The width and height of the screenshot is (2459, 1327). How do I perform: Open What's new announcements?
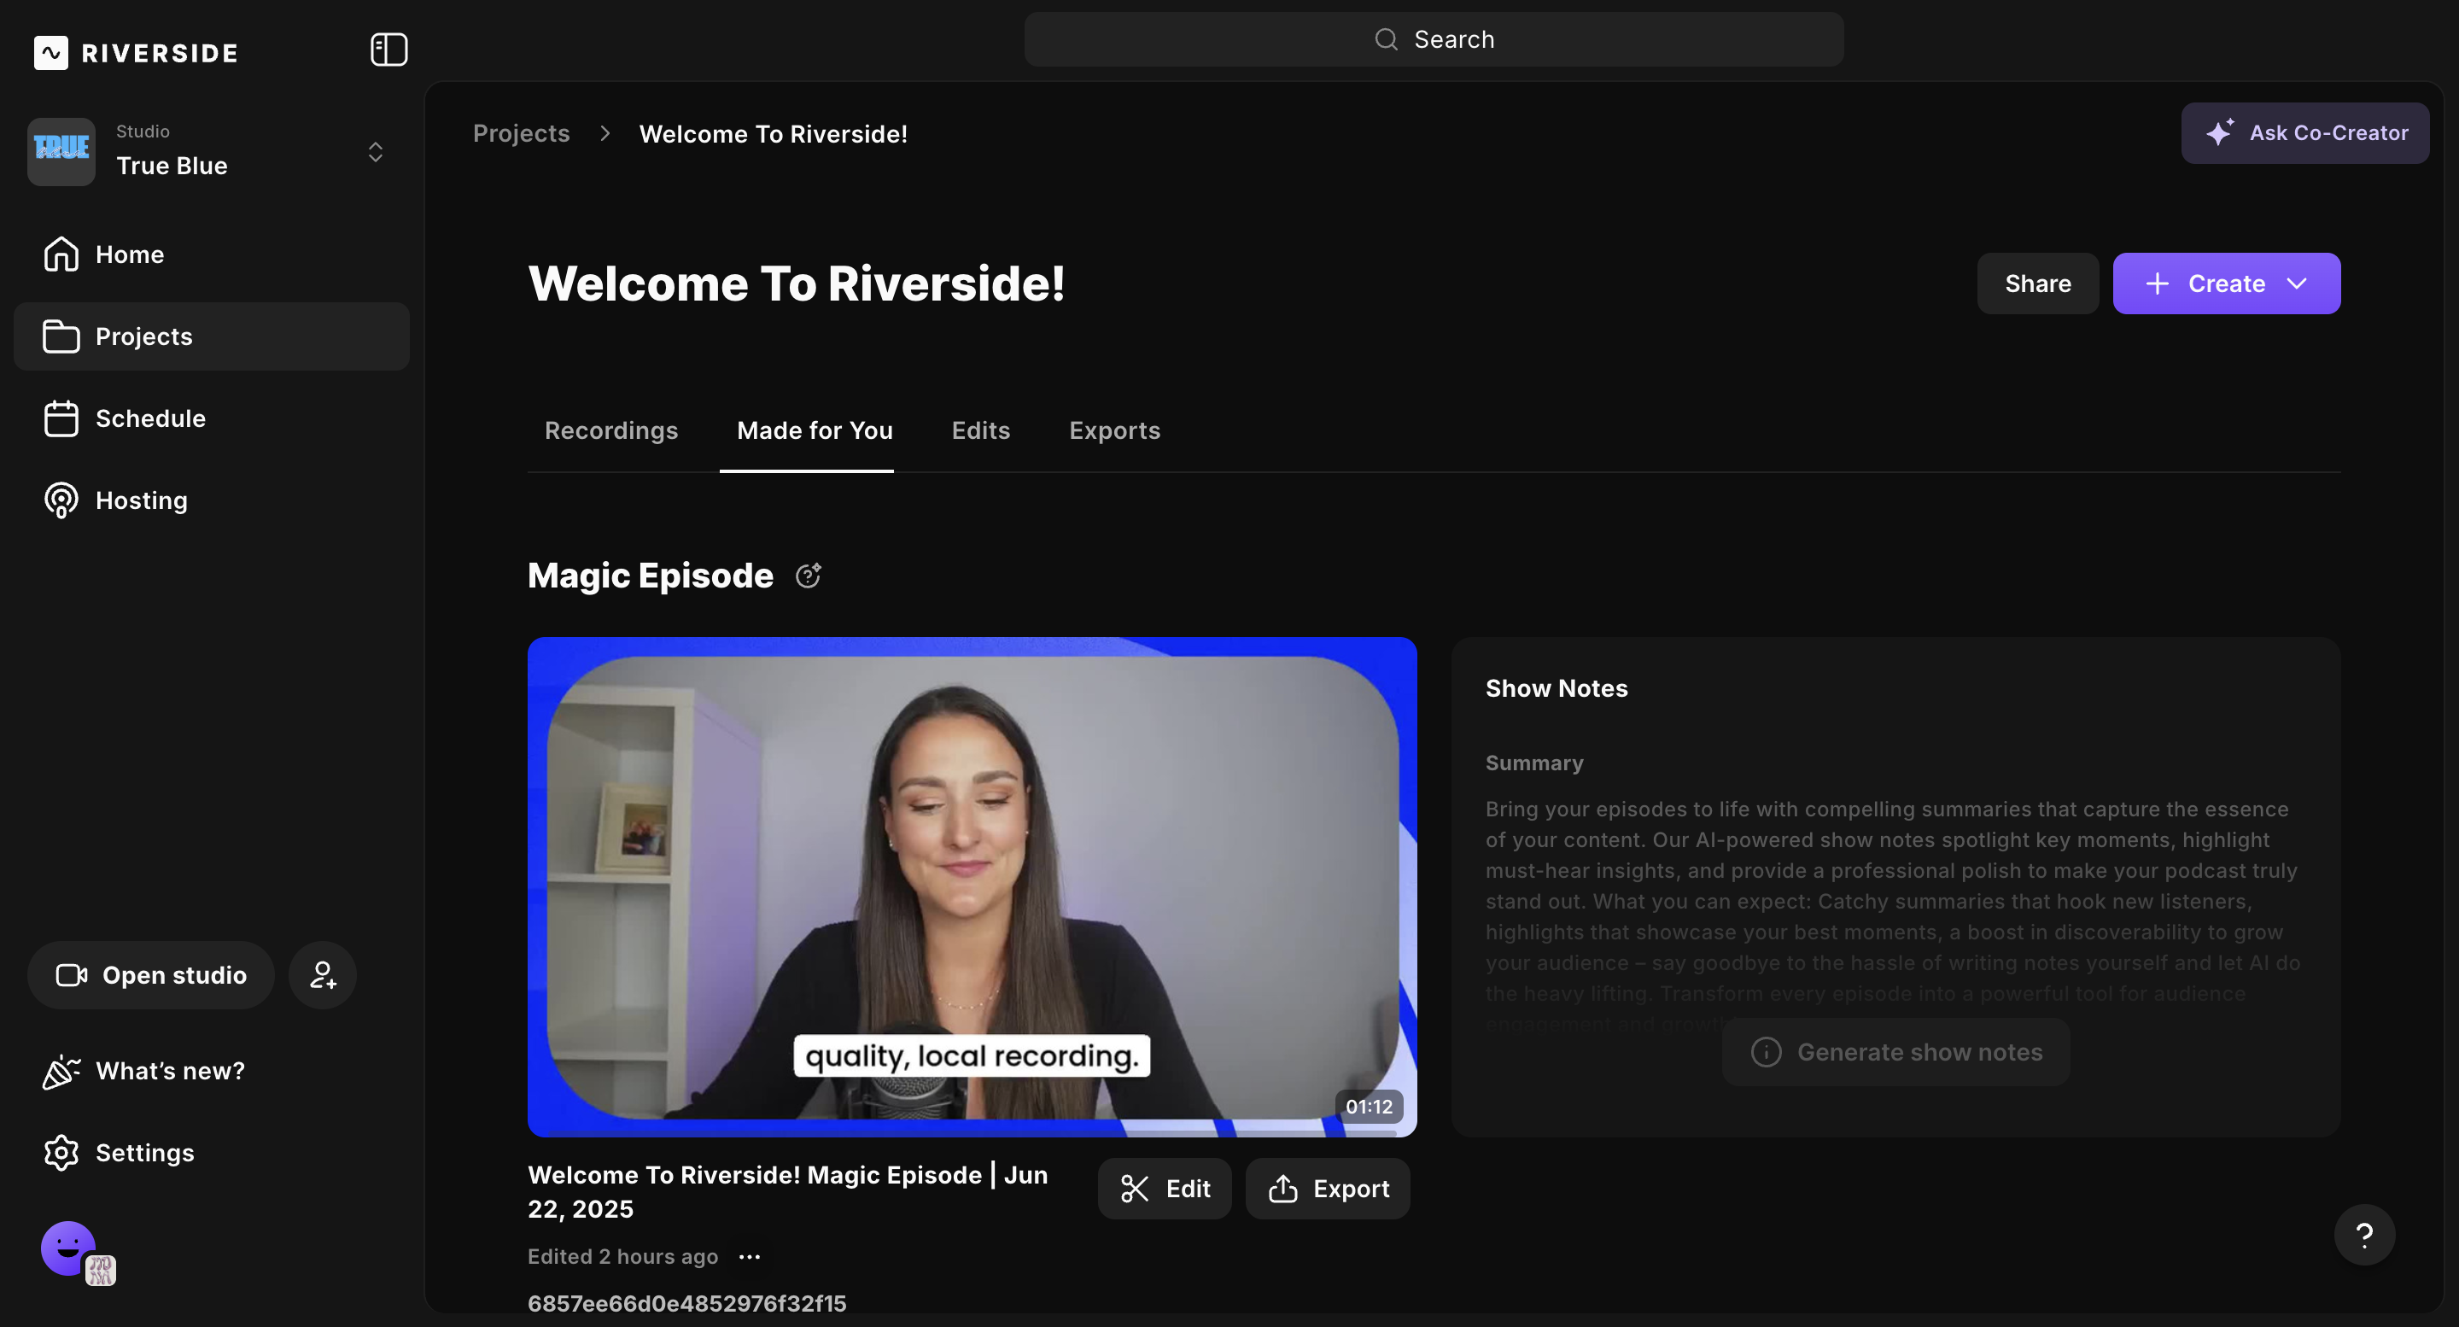[170, 1070]
